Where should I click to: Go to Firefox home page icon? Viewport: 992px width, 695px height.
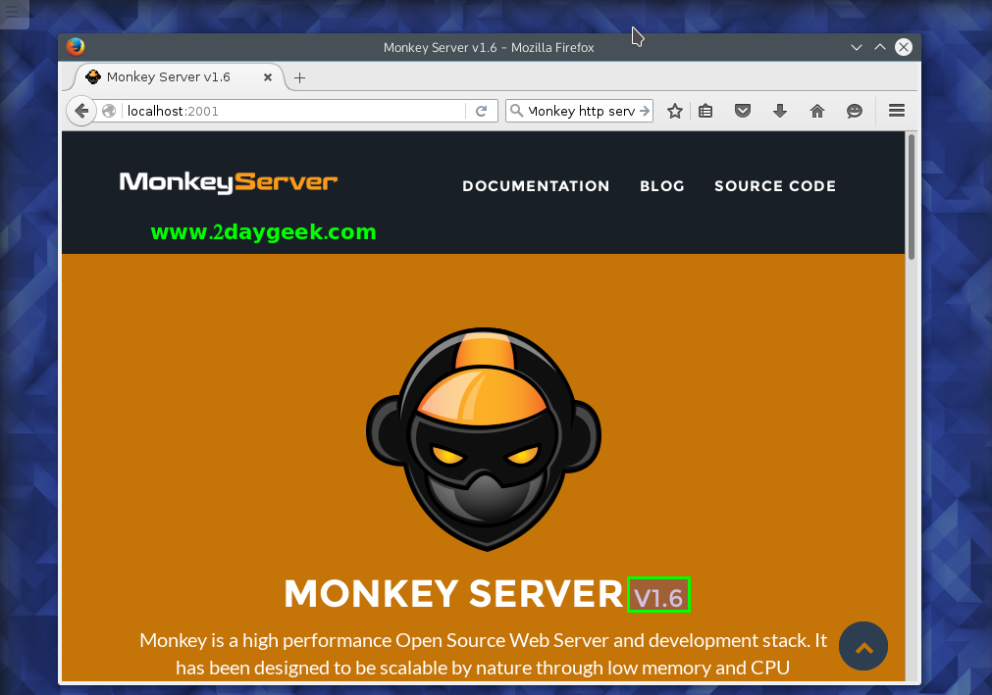[817, 112]
